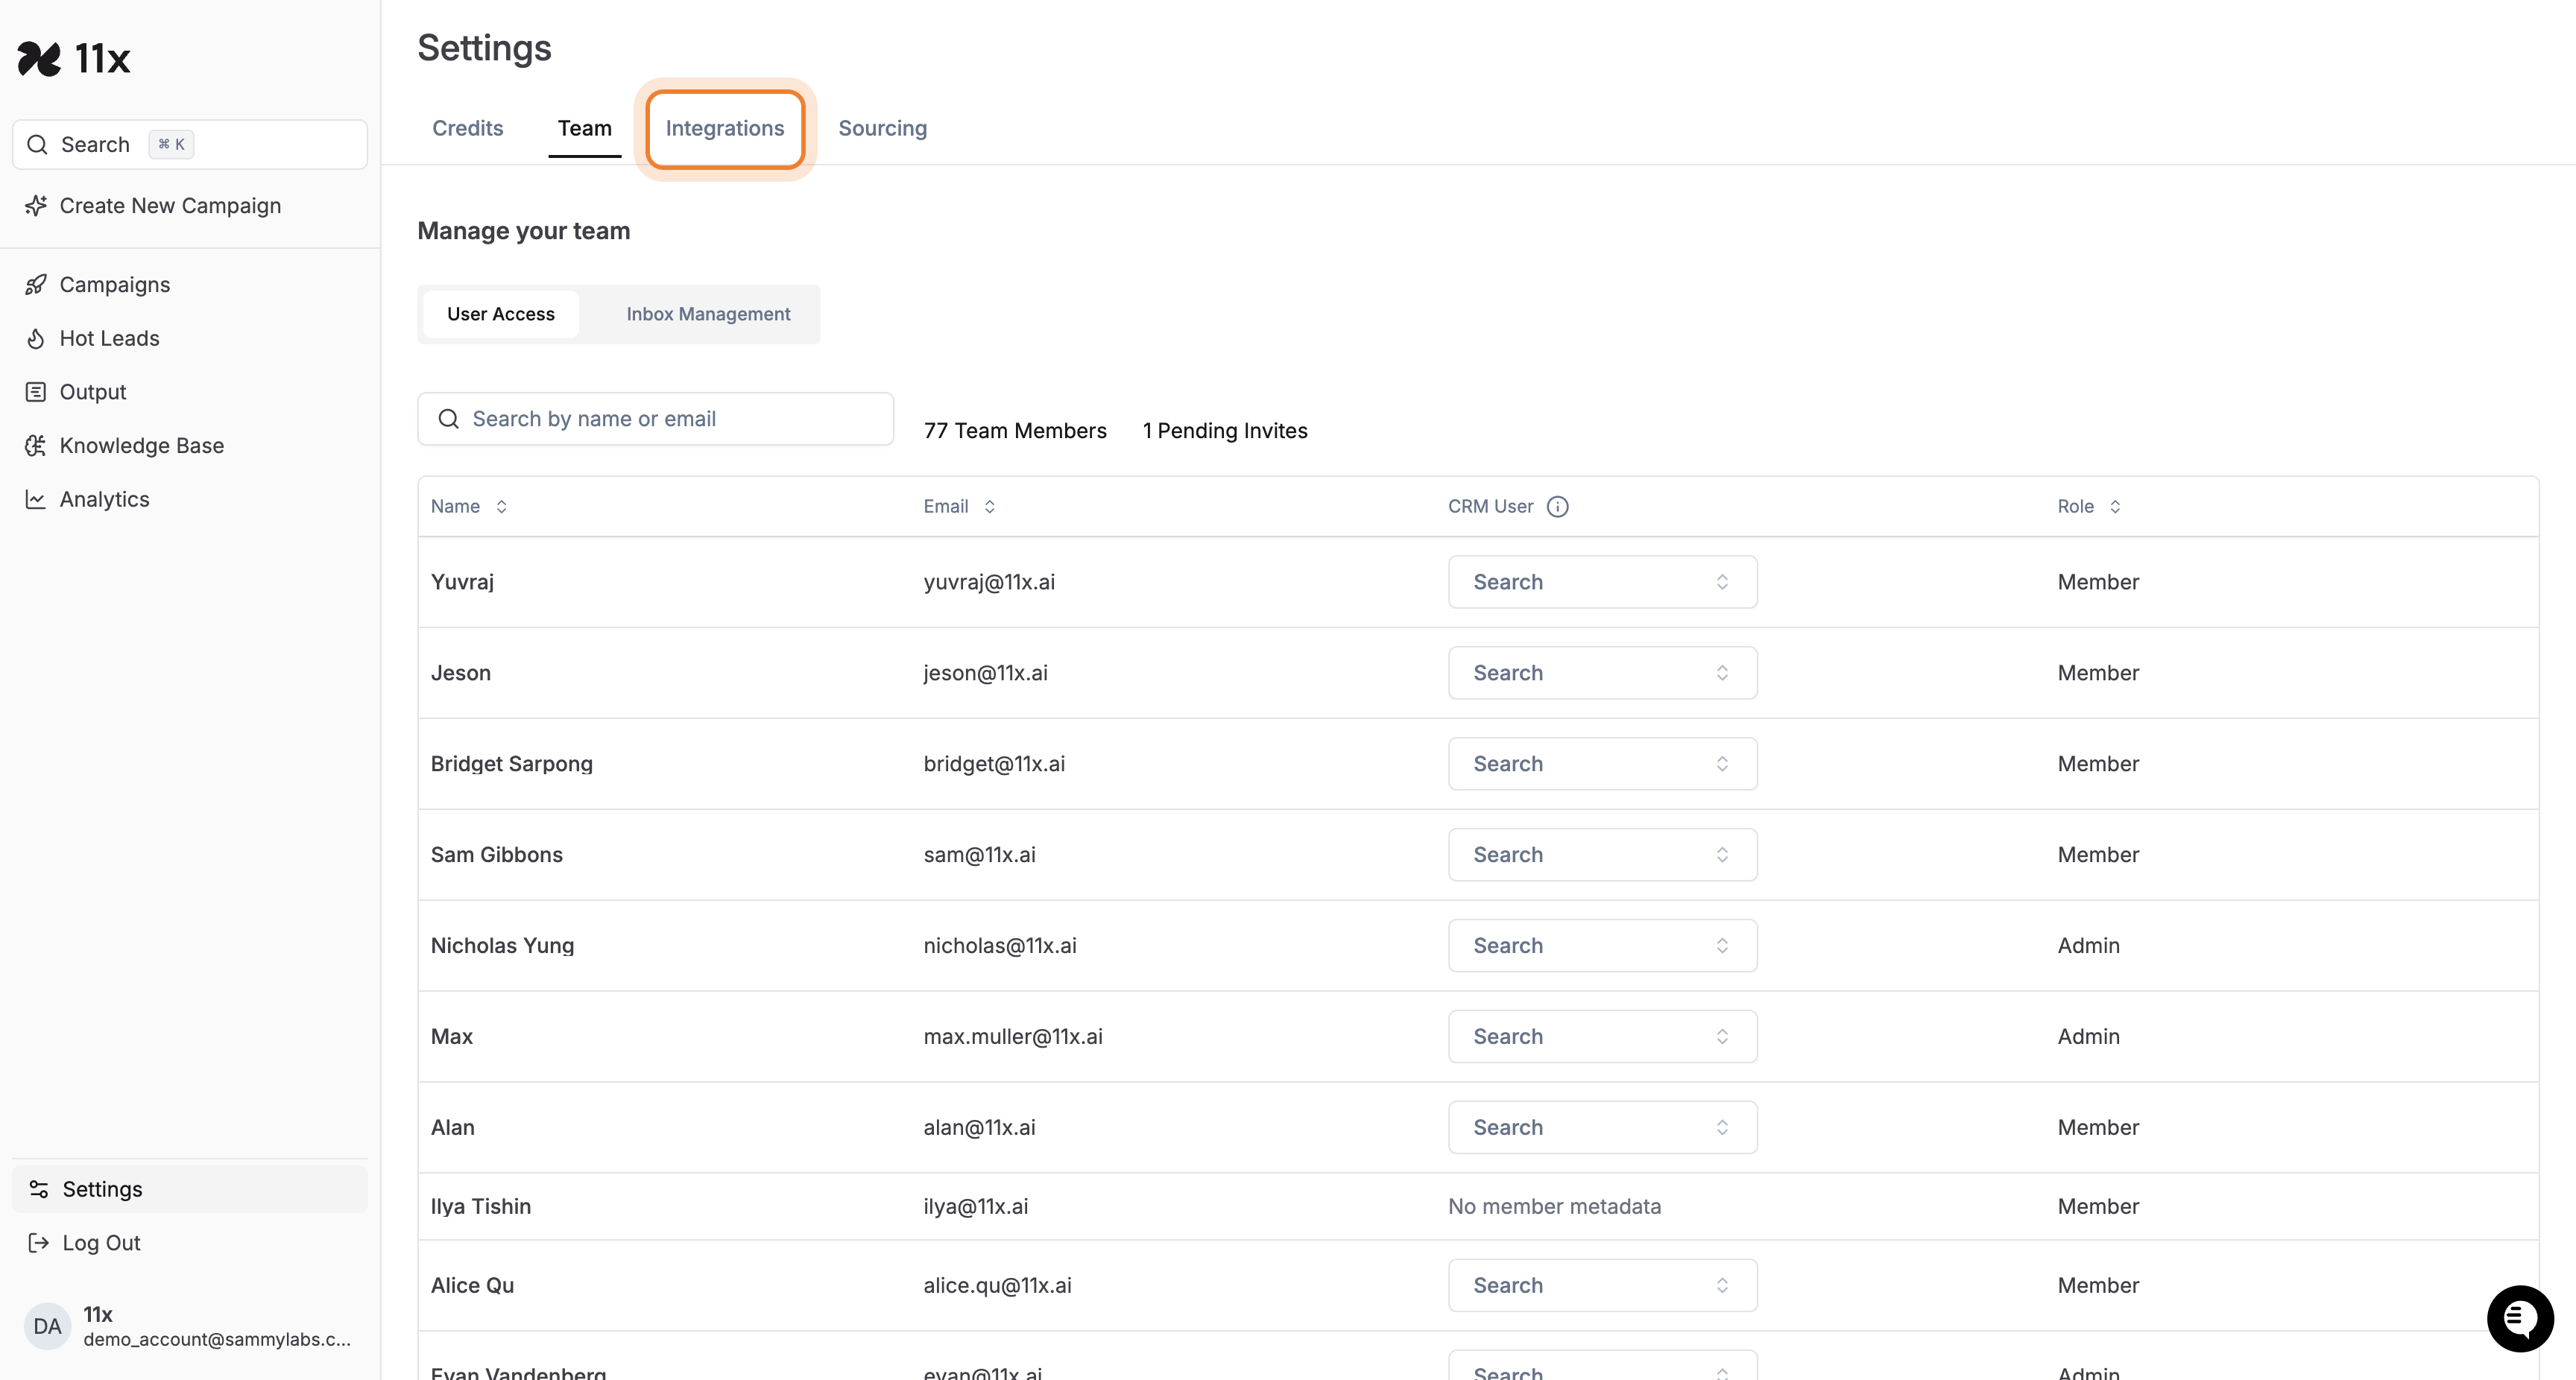Click the CRM User column header
The image size is (2576, 1380).
(1490, 507)
